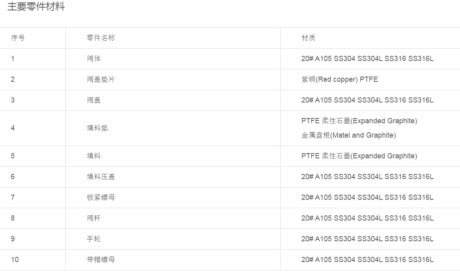Click the 材质 column header

(x=308, y=38)
